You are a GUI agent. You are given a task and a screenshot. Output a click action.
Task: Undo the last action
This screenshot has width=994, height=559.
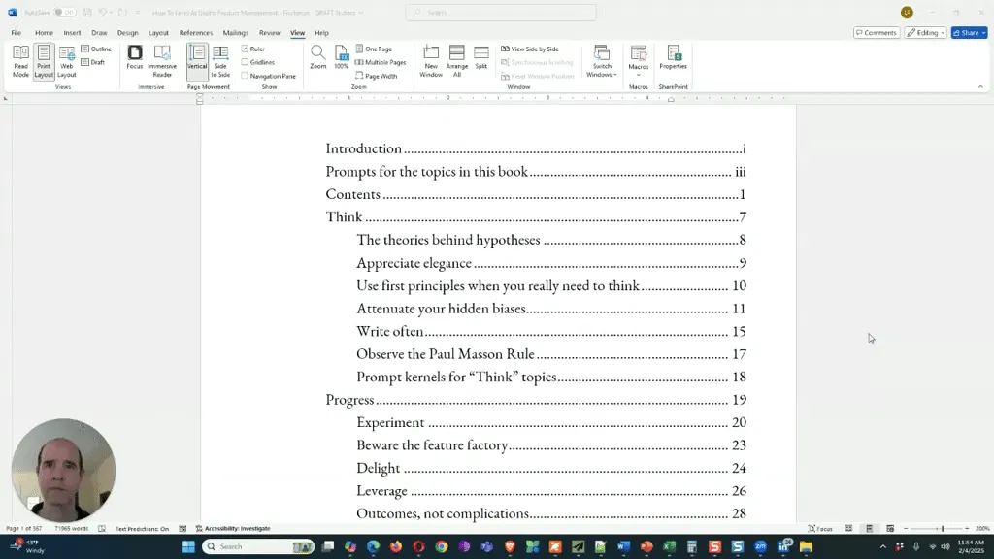[x=102, y=12]
